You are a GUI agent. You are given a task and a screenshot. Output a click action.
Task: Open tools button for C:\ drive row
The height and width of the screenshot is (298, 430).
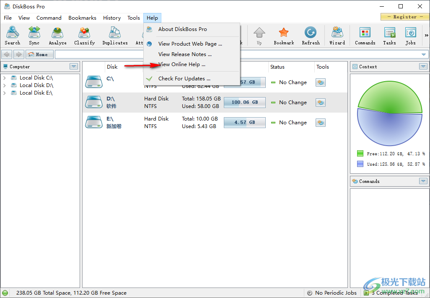320,82
